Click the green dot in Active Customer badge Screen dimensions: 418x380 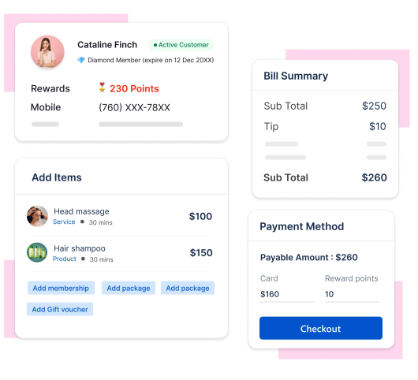155,45
